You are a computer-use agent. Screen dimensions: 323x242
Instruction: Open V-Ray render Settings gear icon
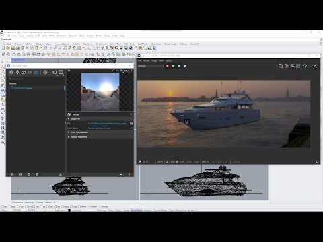pos(45,72)
